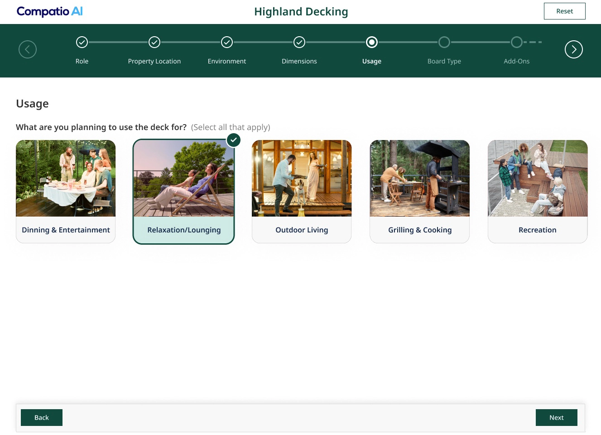Open the Role step label
Viewport: 601px width, 435px height.
point(82,61)
